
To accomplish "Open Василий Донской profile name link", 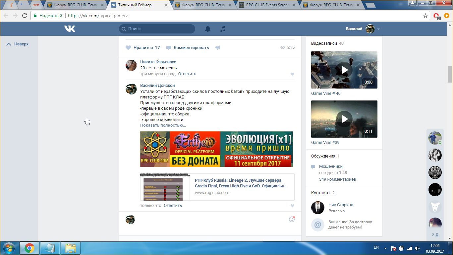I will [x=157, y=86].
